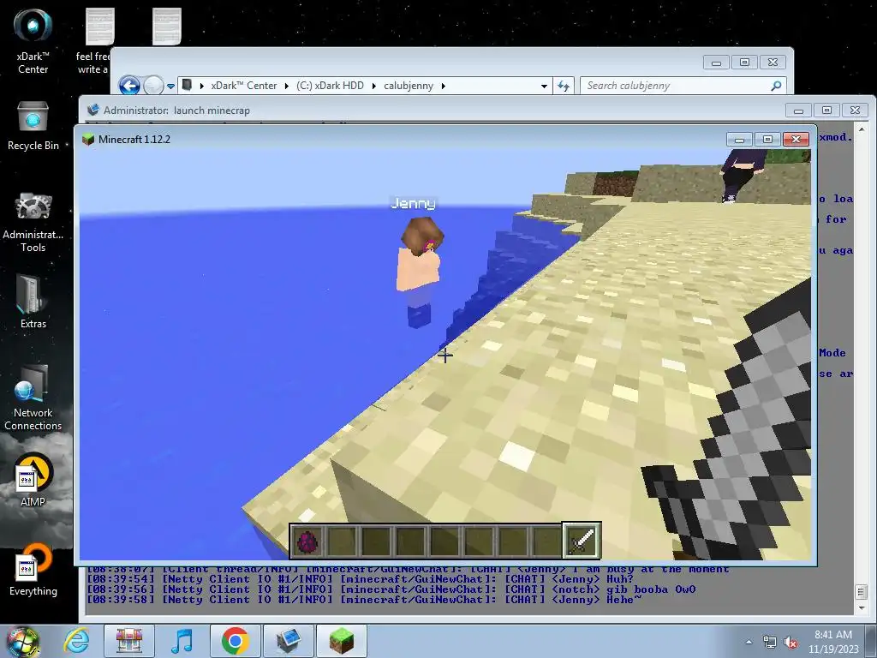Click the Jenny character in the water

coord(420,272)
